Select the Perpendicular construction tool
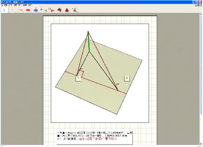Image resolution: width=203 pixels, height=147 pixels. 36,10
